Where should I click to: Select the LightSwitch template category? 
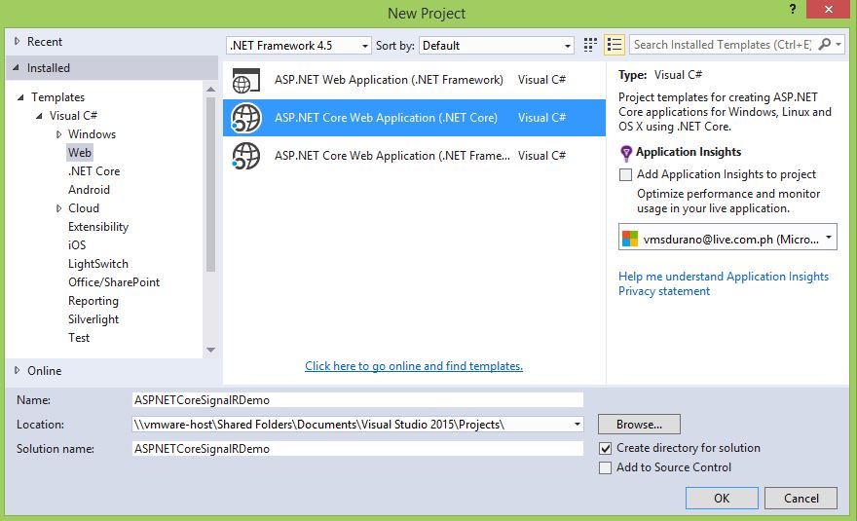pyautogui.click(x=97, y=264)
